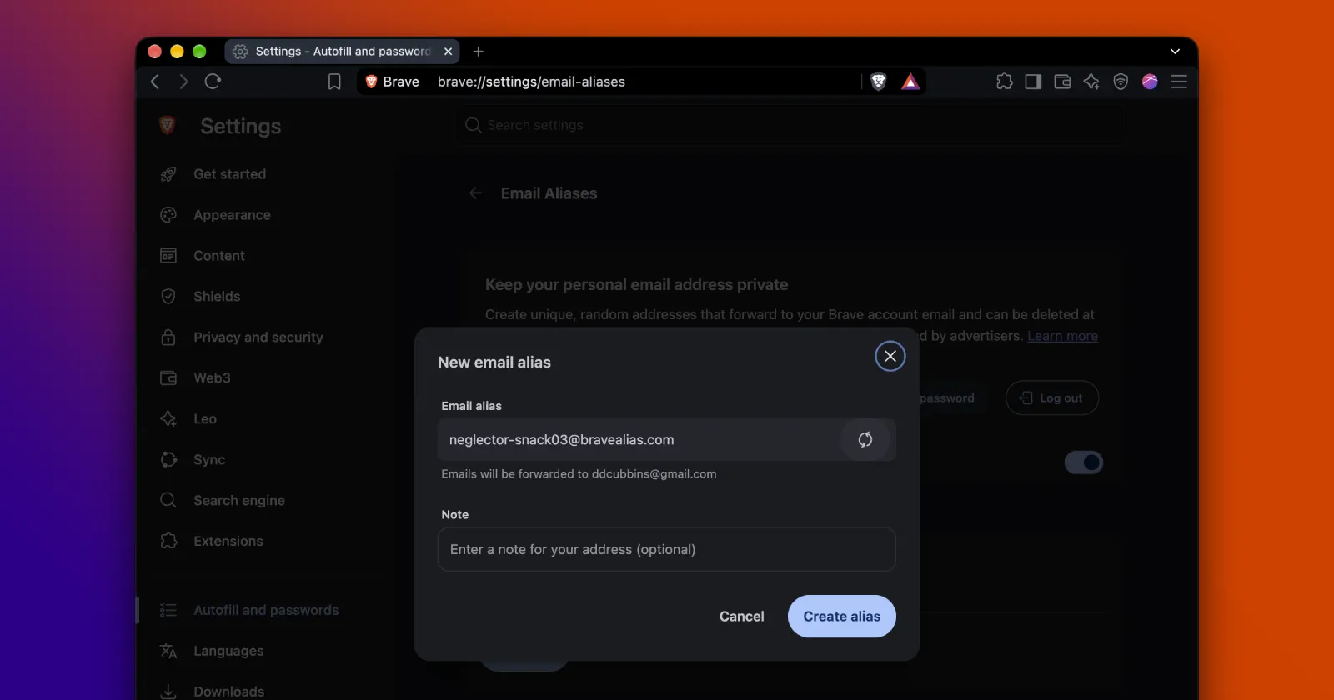Click the Search settings field
The height and width of the screenshot is (700, 1334).
coord(788,125)
